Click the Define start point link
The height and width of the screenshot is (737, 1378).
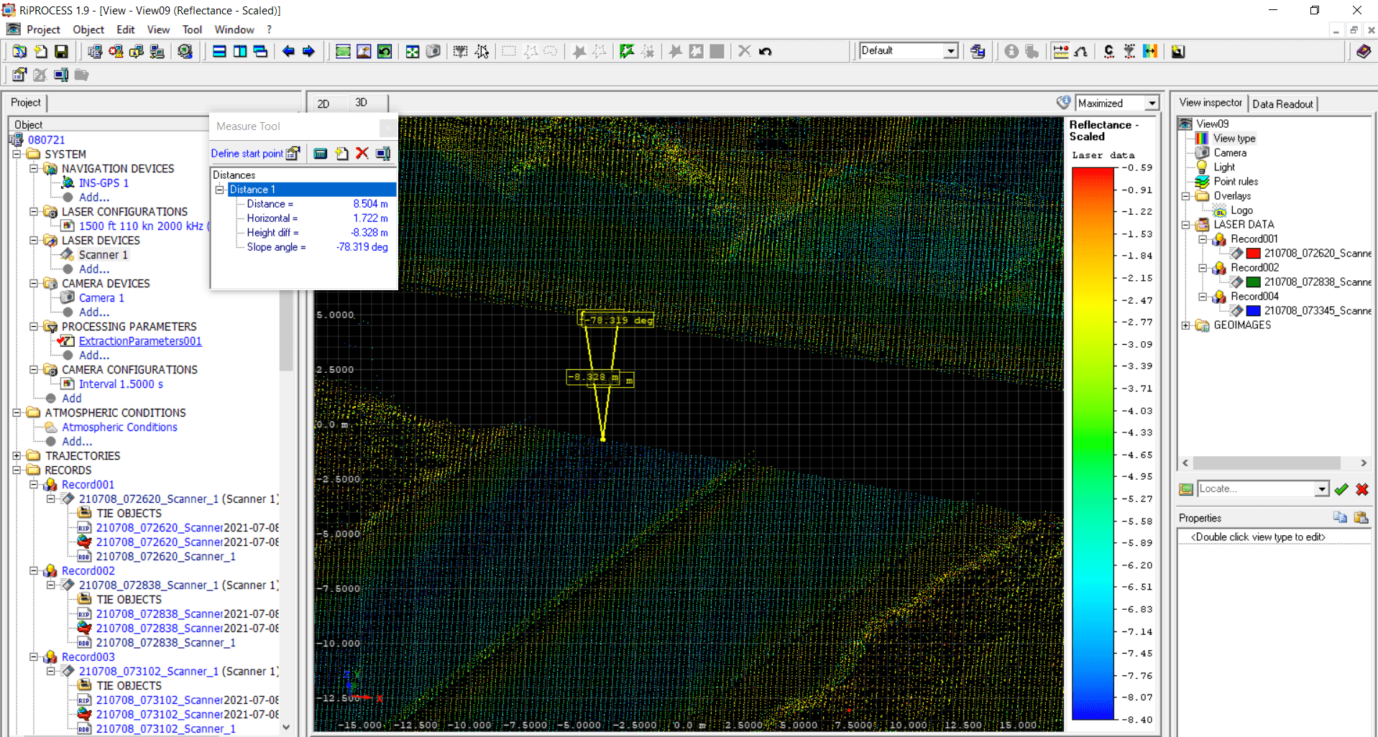247,153
